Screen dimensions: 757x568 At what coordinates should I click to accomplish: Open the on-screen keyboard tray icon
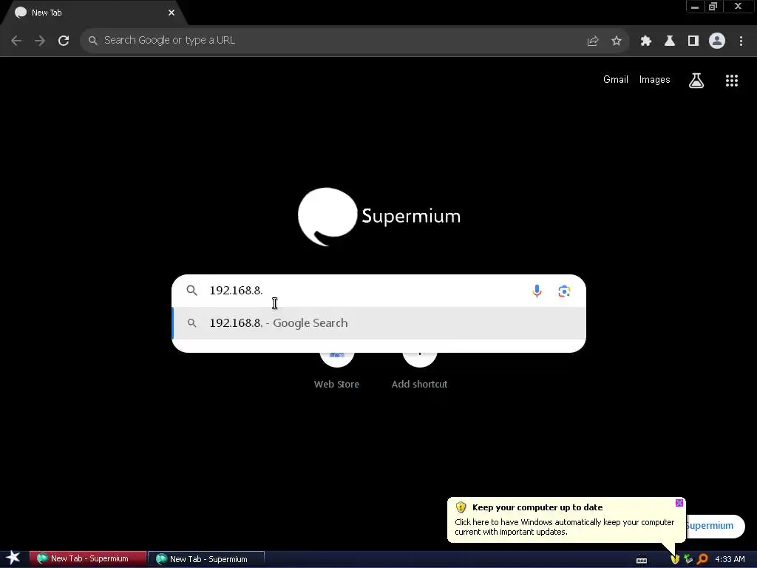coord(642,560)
